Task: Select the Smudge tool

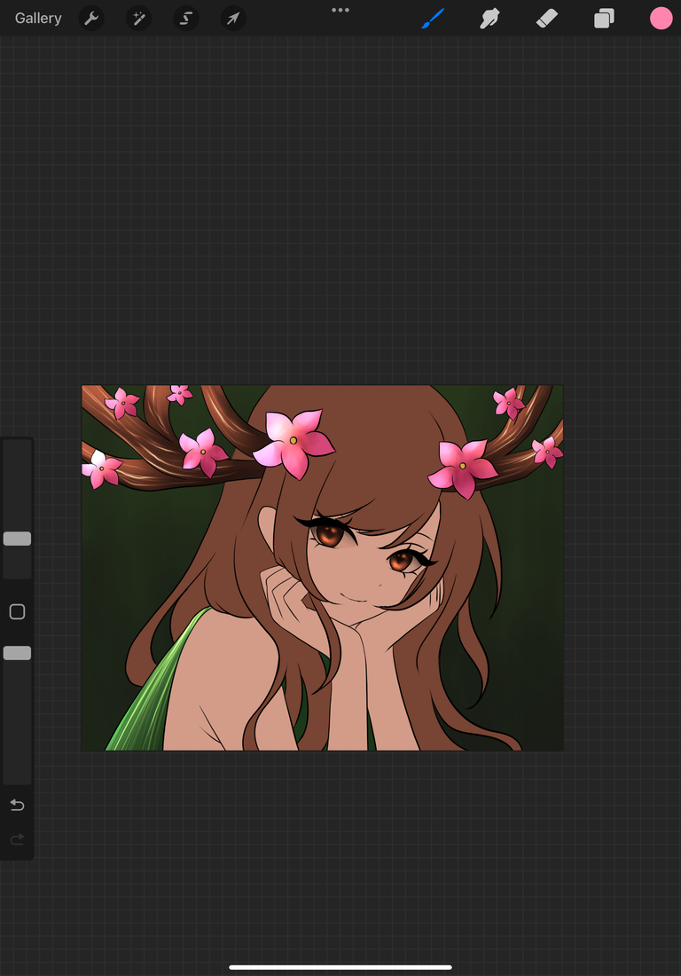Action: click(490, 18)
